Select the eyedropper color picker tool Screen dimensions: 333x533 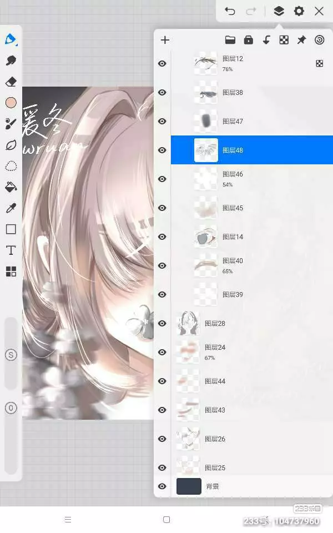tap(11, 208)
